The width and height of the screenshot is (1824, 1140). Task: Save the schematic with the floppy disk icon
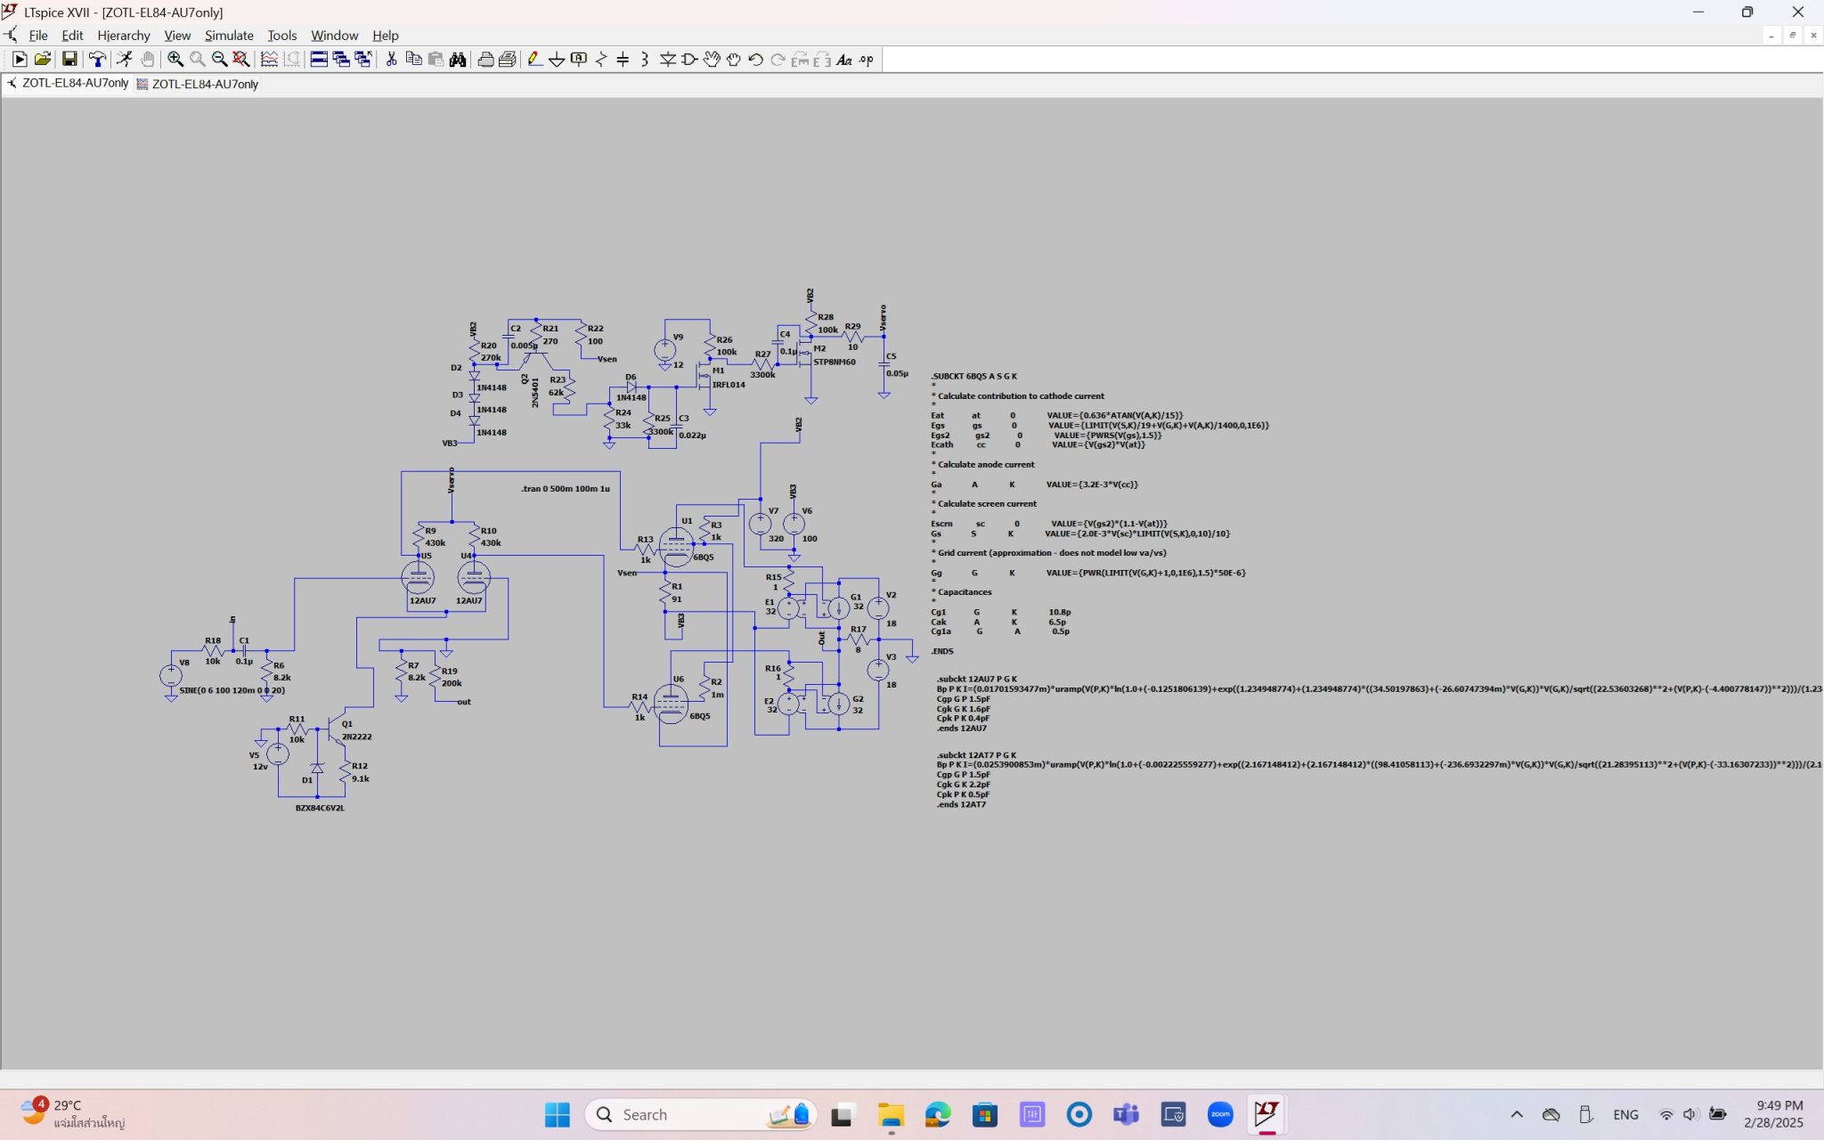coord(69,60)
